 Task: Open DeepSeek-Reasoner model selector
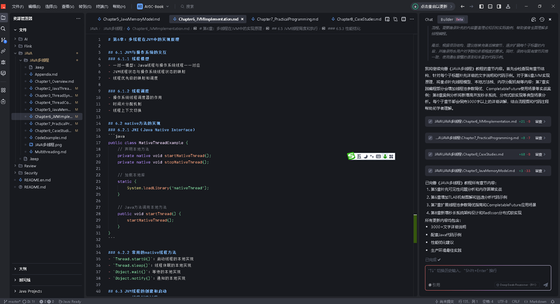point(516,285)
